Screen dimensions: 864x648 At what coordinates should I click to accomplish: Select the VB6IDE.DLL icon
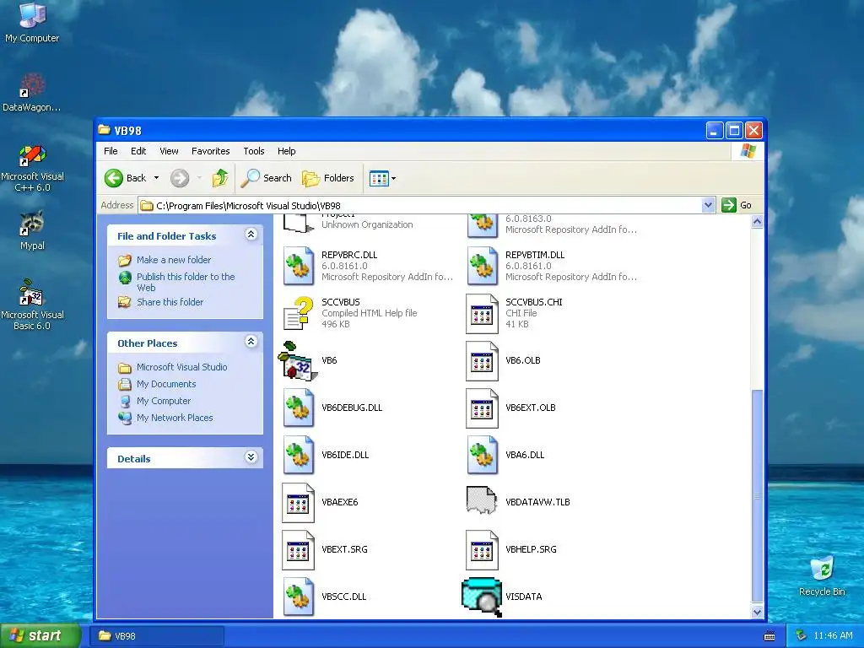pos(298,455)
